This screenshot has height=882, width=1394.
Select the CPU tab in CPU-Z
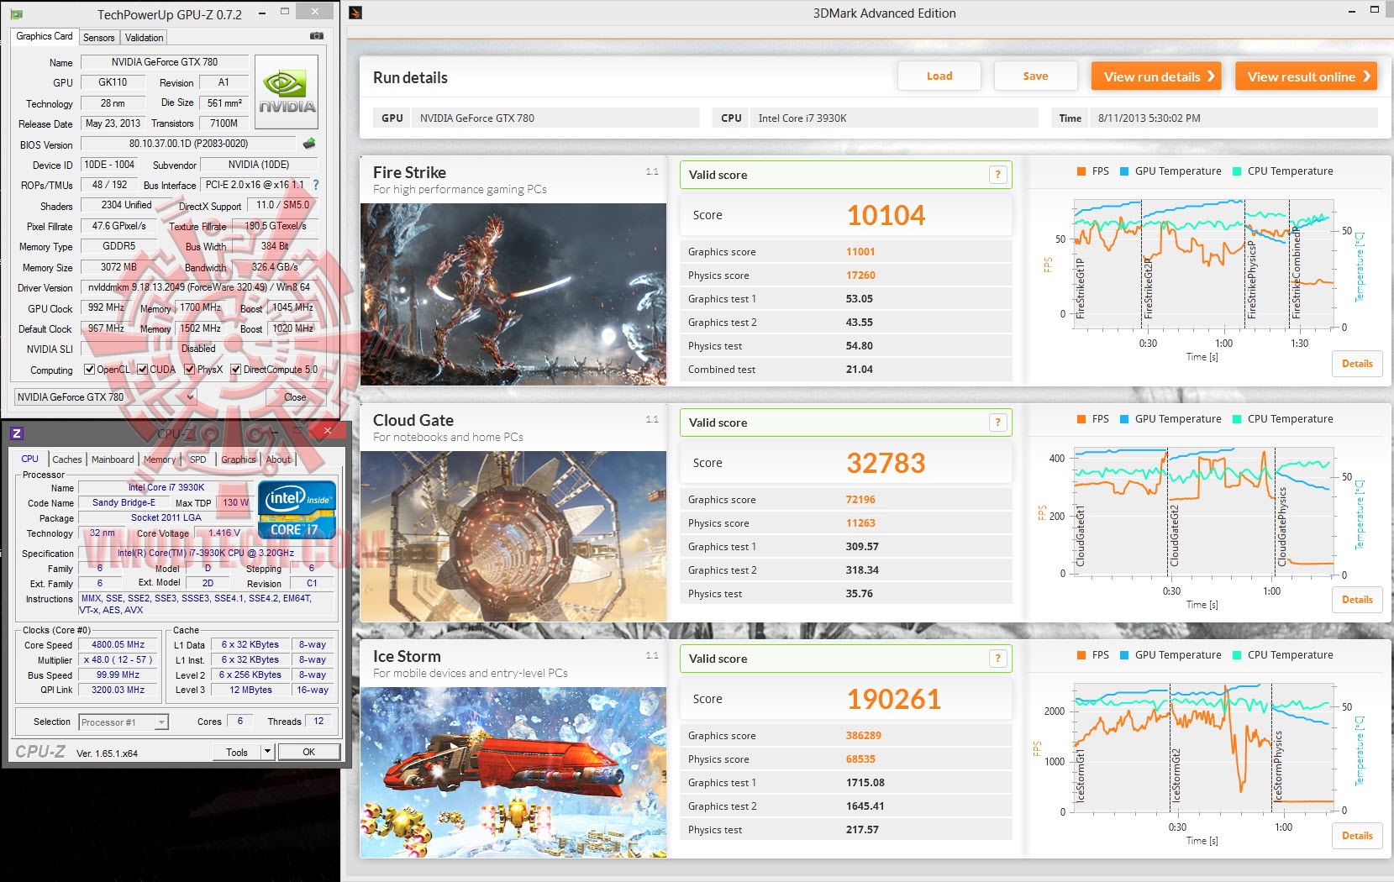tap(30, 459)
